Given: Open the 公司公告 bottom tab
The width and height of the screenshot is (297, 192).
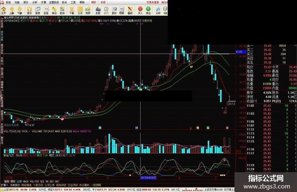Looking at the screenshot, I should [50, 185].
